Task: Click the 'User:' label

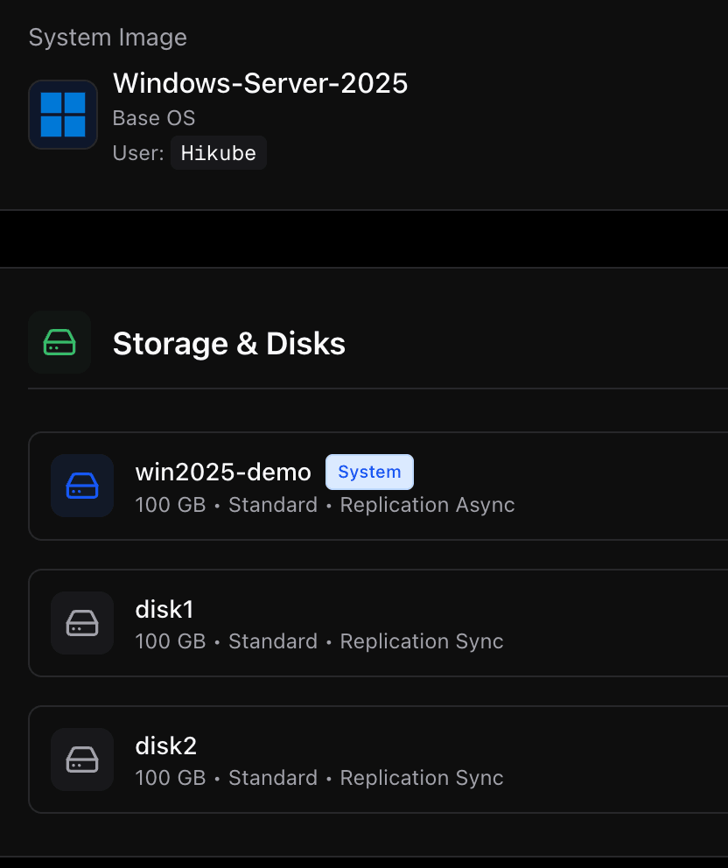Action: (138, 153)
